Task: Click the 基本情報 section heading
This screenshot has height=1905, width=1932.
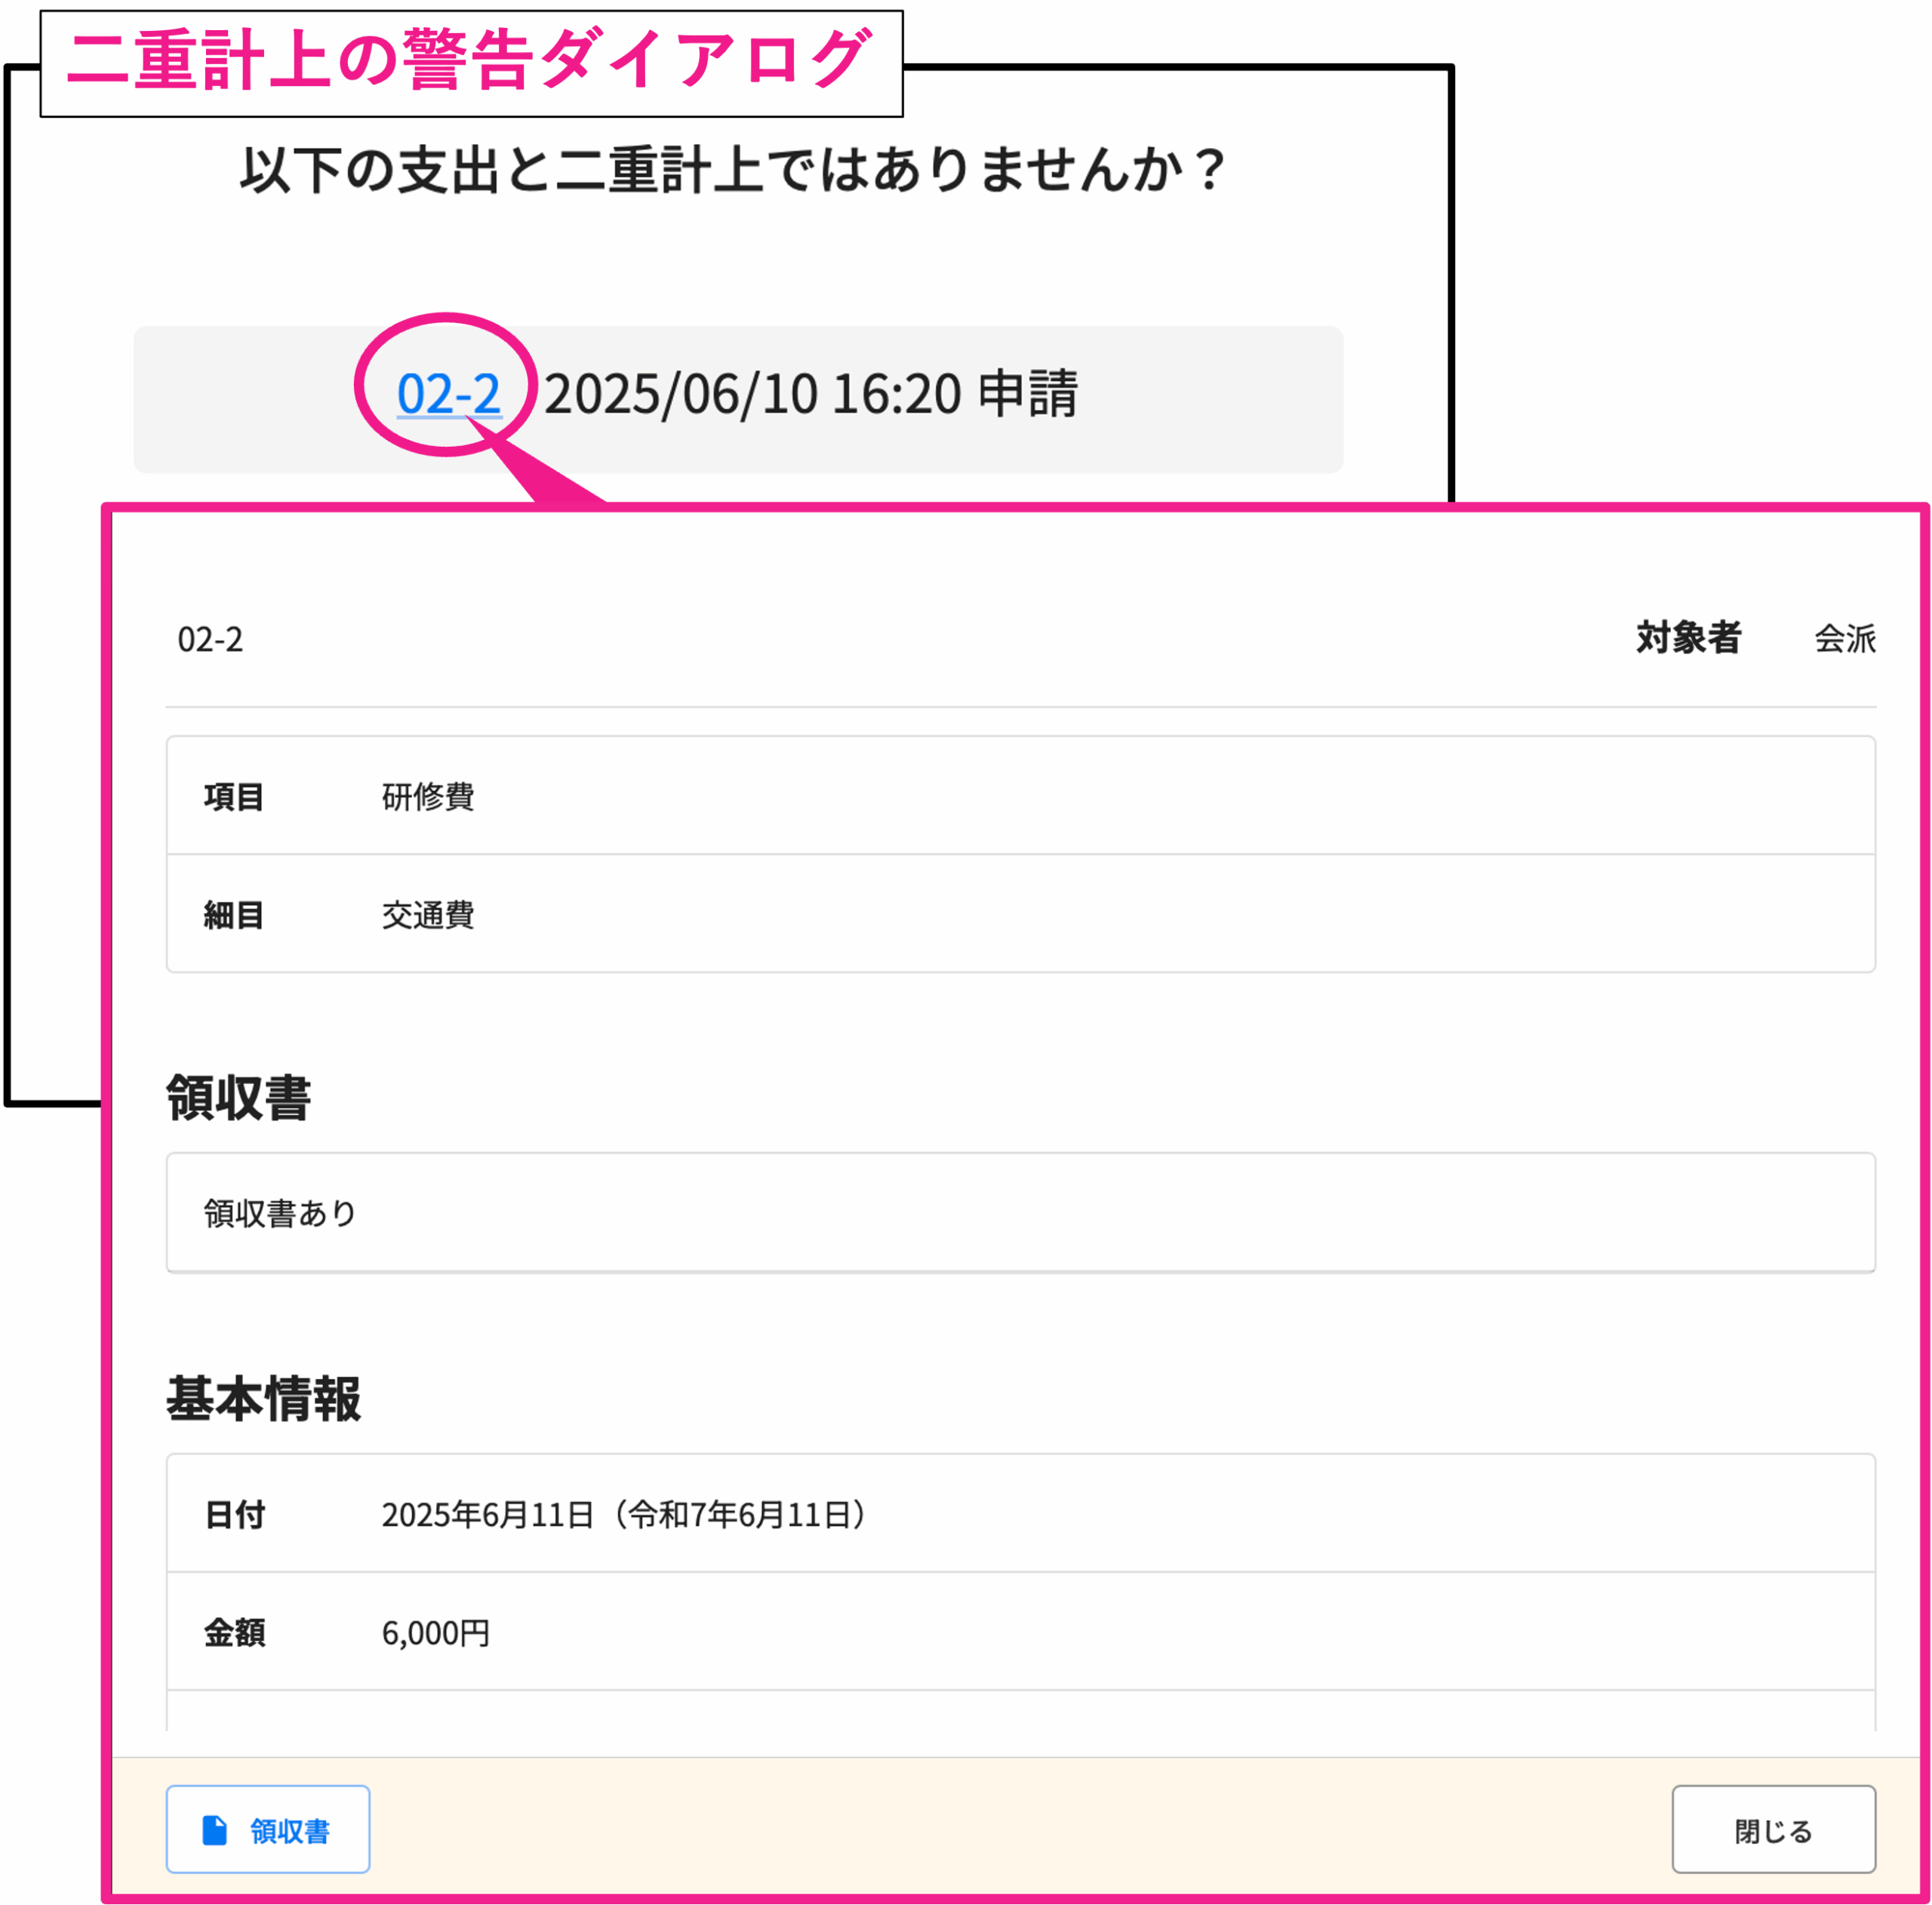Action: 263,1398
